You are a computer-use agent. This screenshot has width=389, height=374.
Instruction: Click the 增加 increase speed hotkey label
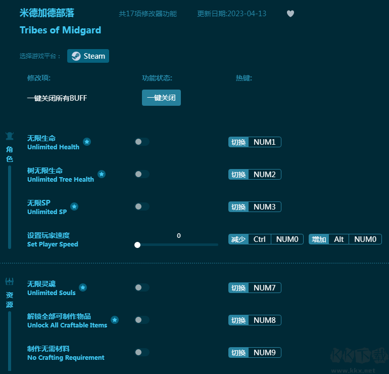coord(319,239)
